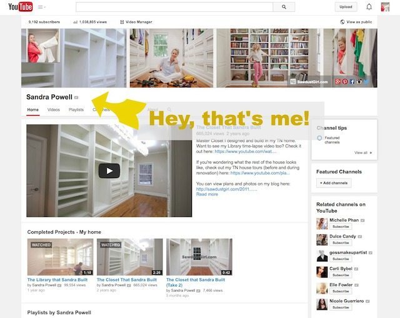Open the Pinterest icon in banner

click(x=345, y=82)
